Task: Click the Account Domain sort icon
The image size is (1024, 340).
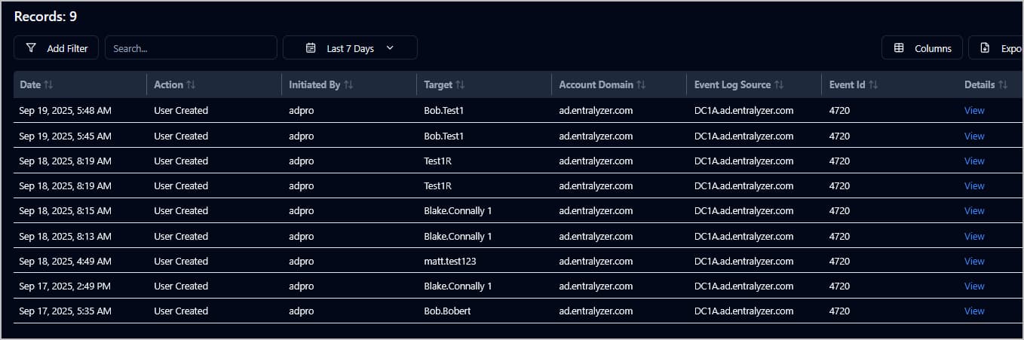Action: click(641, 85)
